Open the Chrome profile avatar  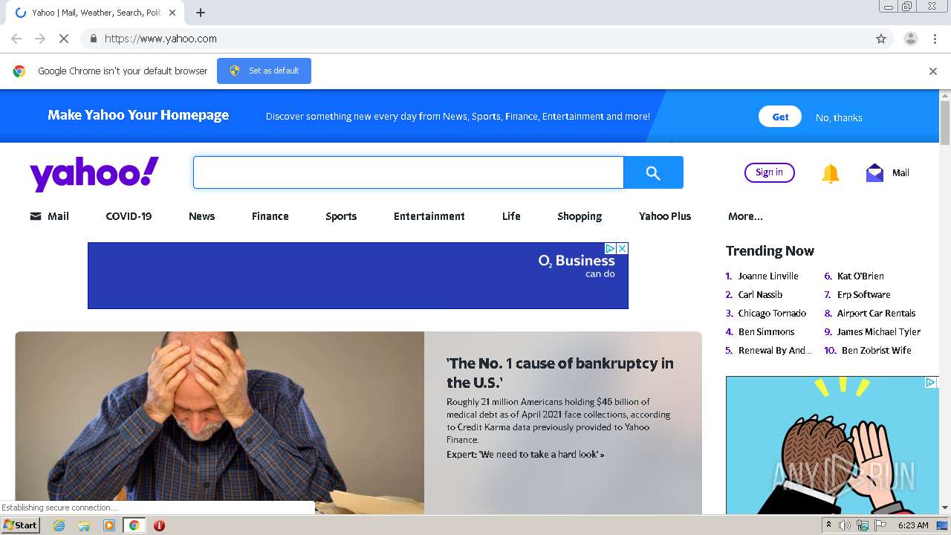click(910, 39)
